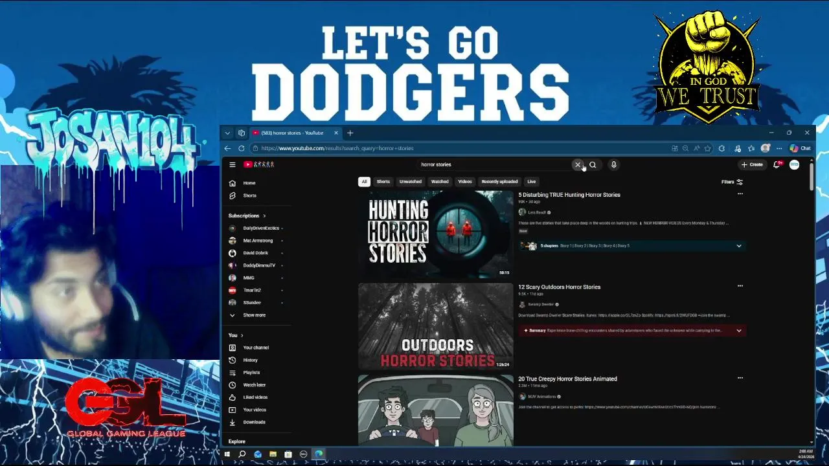
Task: Open the browser workspaces icon
Action: click(x=241, y=133)
